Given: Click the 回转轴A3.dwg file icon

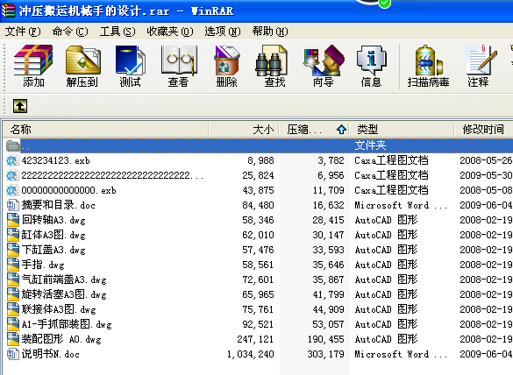Looking at the screenshot, I should tap(13, 220).
